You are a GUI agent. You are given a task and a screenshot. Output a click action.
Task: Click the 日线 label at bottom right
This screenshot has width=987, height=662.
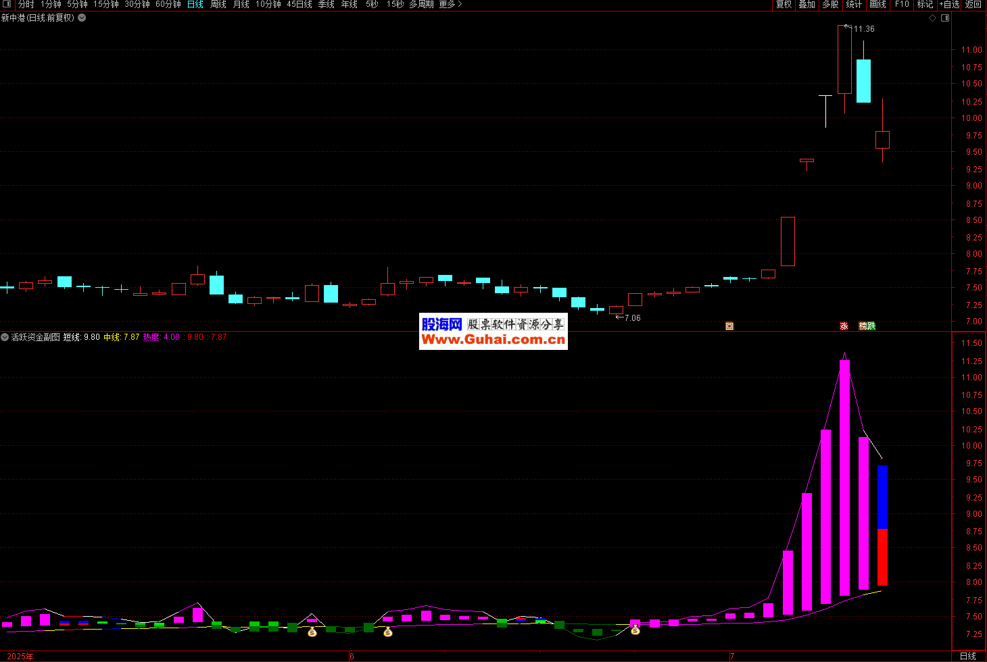point(968,656)
